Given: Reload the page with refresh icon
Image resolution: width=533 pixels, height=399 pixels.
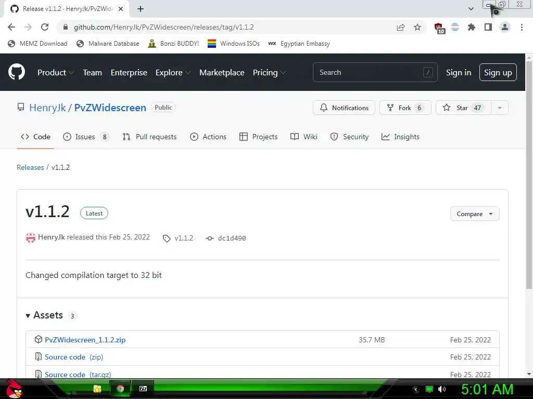Looking at the screenshot, I should 45,27.
